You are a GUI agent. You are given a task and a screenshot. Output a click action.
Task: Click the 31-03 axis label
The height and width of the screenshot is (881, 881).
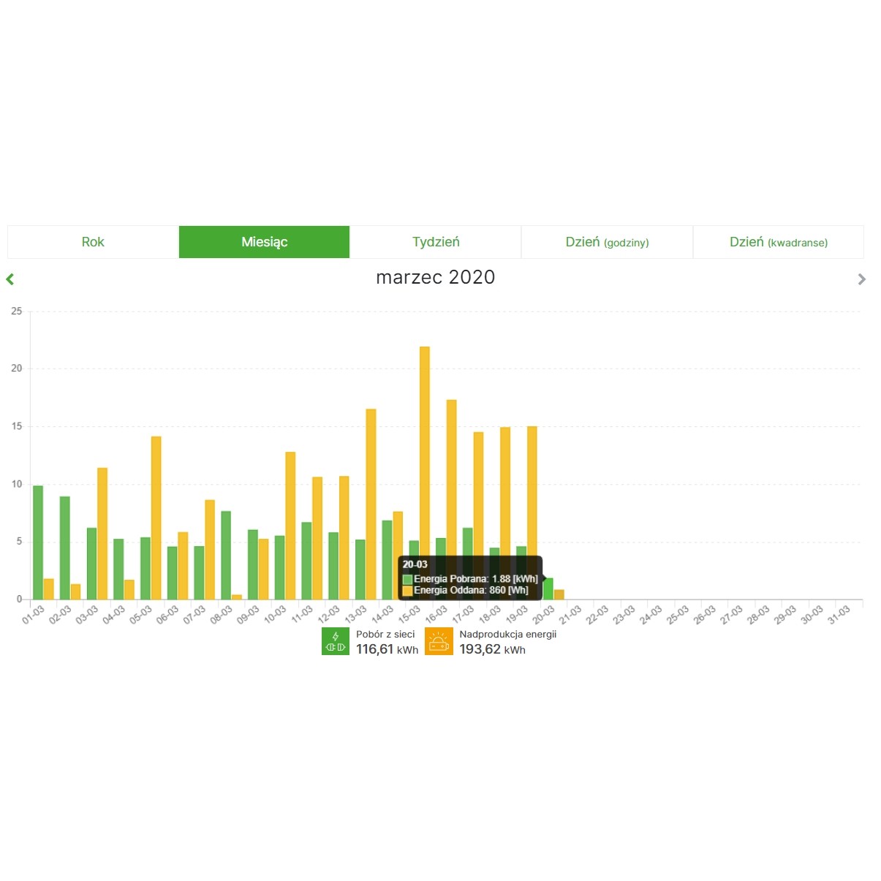(839, 614)
